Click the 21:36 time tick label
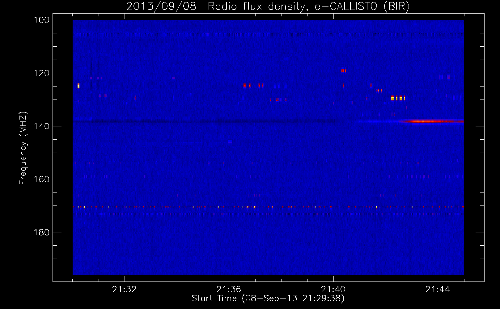This screenshot has height=309, width=500. pos(229,290)
